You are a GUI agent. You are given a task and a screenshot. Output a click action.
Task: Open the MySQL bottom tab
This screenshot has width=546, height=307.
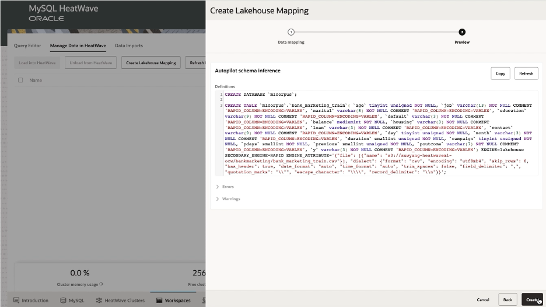coord(72,301)
